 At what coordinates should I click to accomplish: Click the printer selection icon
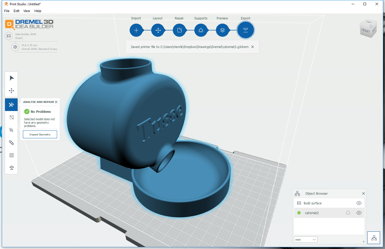click(x=9, y=36)
